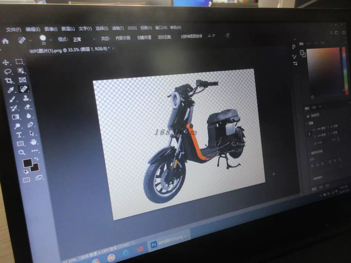Select the Object Selection tool
Screen dimensions: 351x263
pyautogui.click(x=21, y=71)
